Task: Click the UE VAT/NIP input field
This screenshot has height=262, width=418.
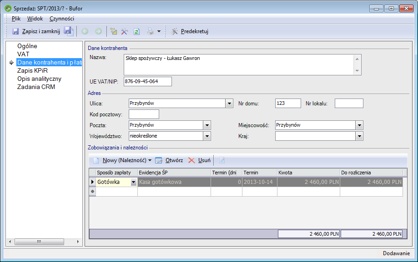Action: (x=148, y=81)
